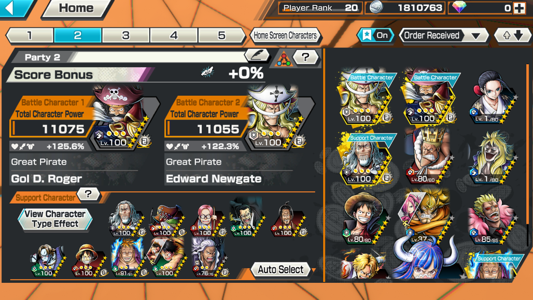
Task: Click the Auto Select button
Action: click(280, 269)
